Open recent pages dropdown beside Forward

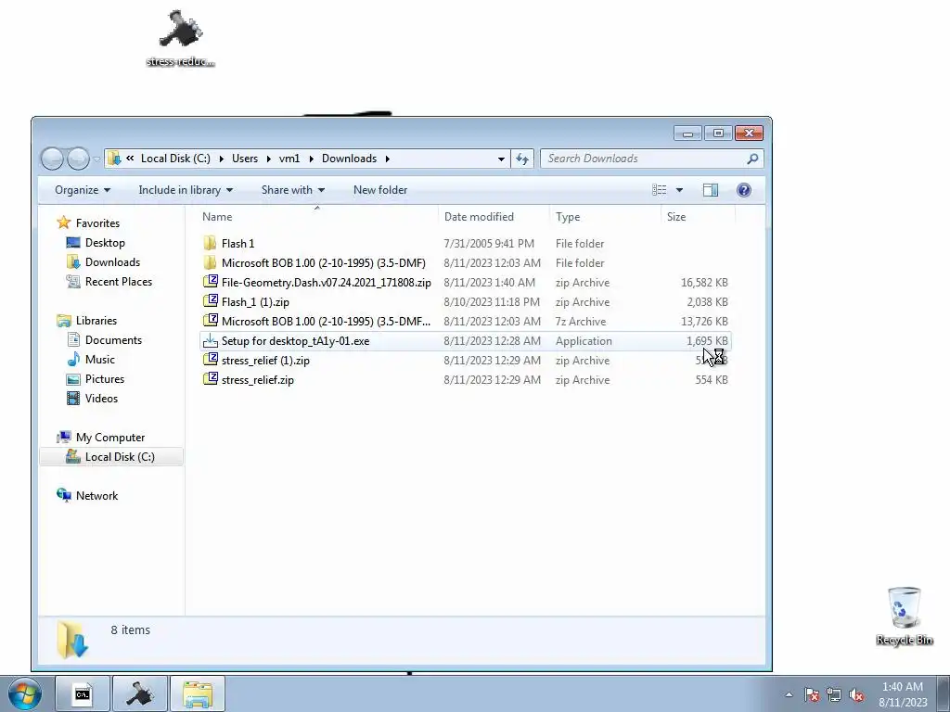pyautogui.click(x=96, y=159)
